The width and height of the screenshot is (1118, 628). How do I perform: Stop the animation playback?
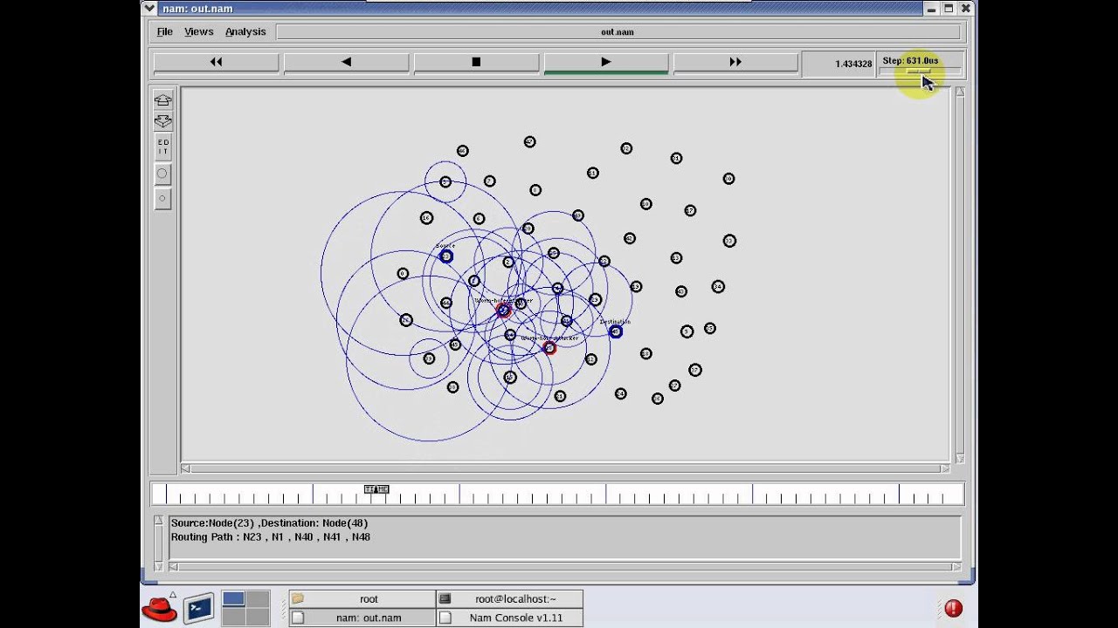pos(476,62)
